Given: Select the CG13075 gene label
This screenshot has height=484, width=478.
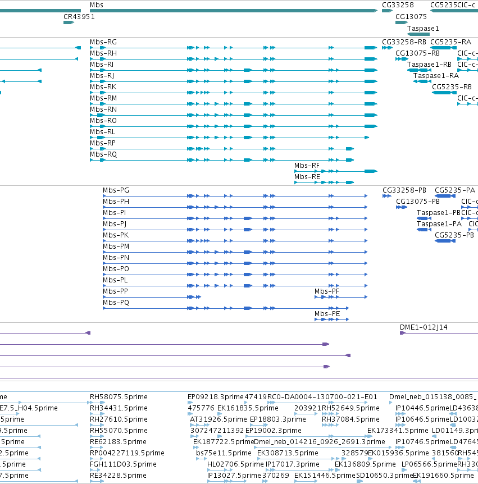Looking at the screenshot, I should (411, 17).
